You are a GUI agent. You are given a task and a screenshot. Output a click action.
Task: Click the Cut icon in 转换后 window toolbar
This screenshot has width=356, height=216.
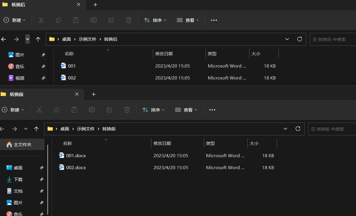(41, 20)
